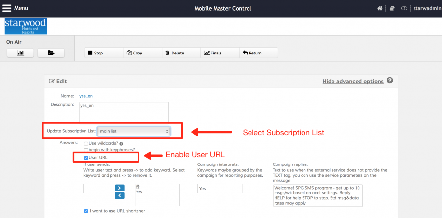Click the toggle icon beside starwadmin
Image resolution: width=442 pixels, height=218 pixels.
click(x=404, y=9)
